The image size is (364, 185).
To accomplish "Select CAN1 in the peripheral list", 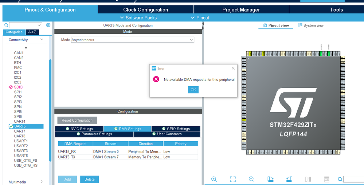I will [x=19, y=53].
